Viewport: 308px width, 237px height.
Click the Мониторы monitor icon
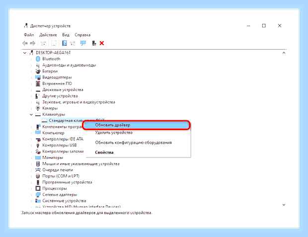pyautogui.click(x=38, y=158)
